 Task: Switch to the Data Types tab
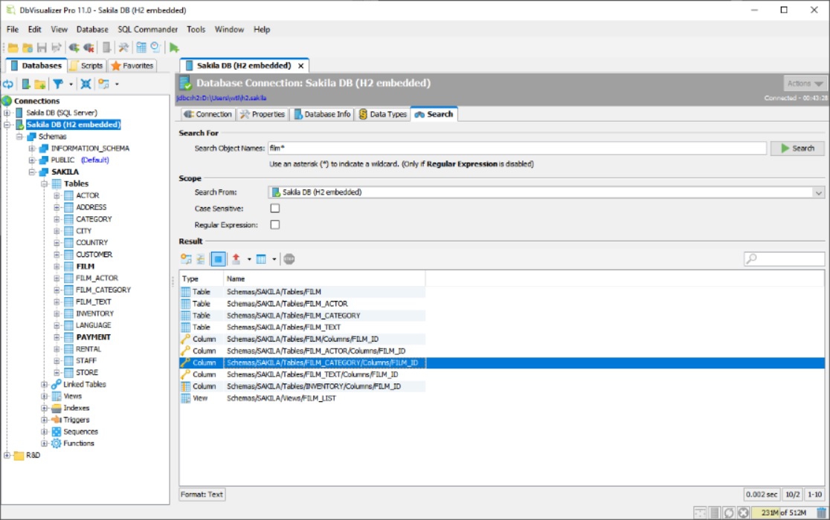click(383, 114)
